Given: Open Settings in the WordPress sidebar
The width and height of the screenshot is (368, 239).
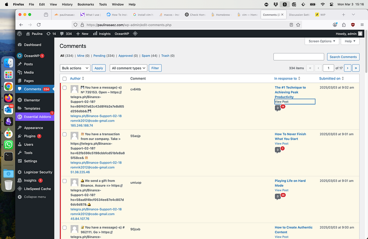Looking at the screenshot, I should 31,161.
